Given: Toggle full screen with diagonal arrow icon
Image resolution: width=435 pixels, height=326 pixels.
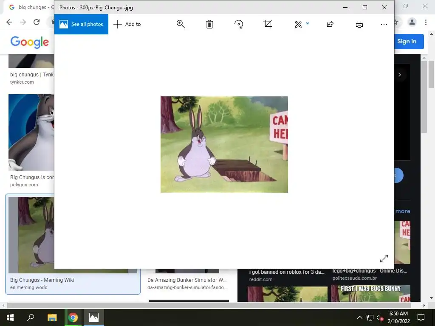Looking at the screenshot, I should click(384, 259).
